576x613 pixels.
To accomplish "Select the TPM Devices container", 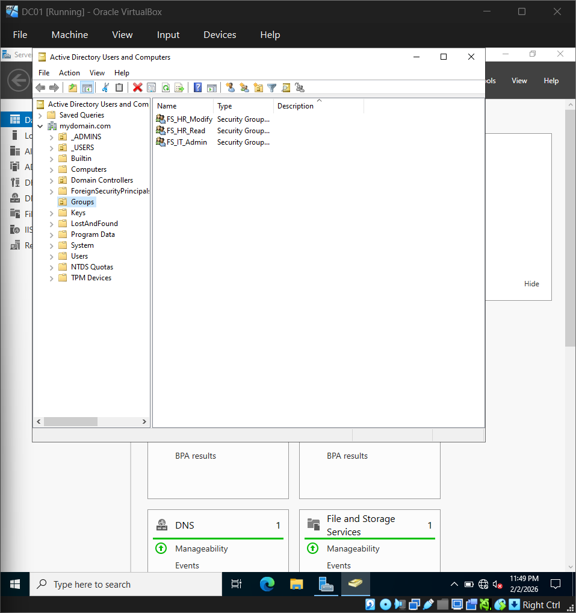I will [91, 278].
